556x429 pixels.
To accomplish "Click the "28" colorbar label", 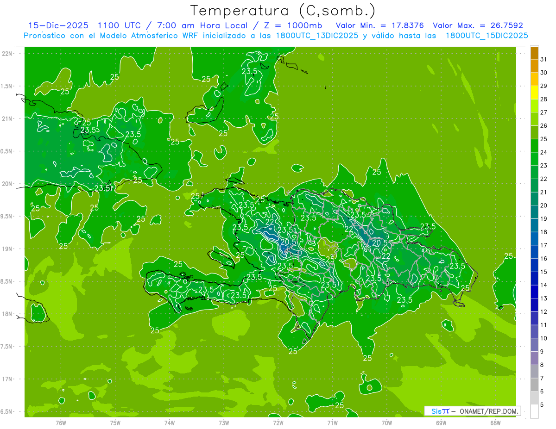I will tap(544, 99).
